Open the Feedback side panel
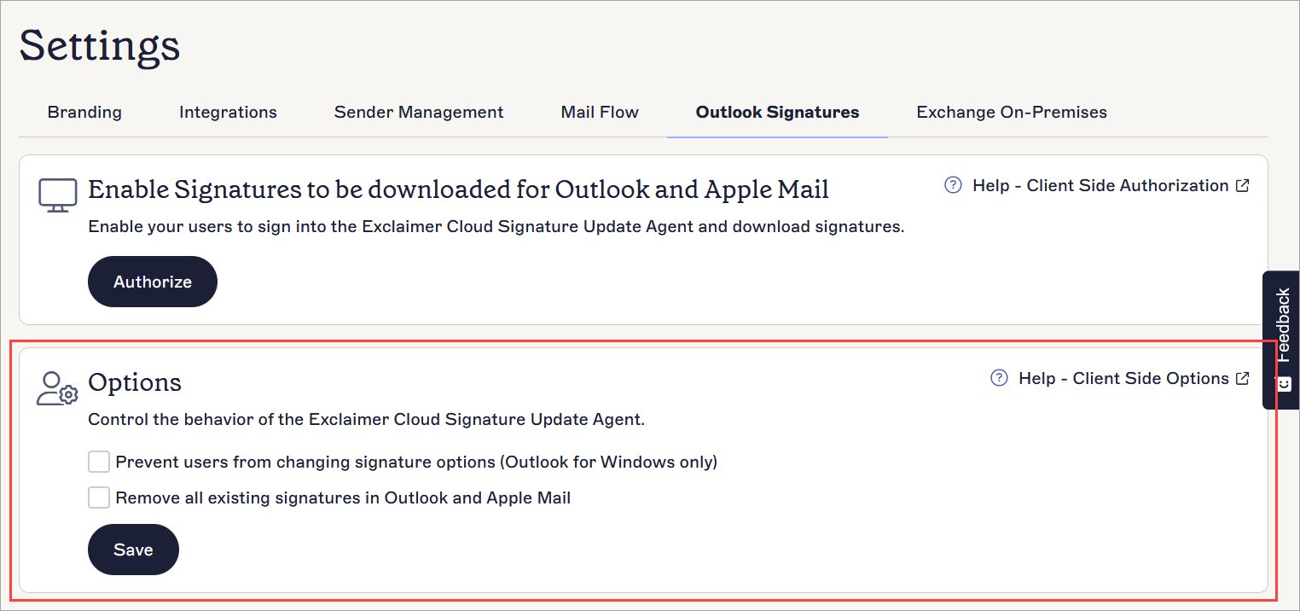 pyautogui.click(x=1282, y=326)
